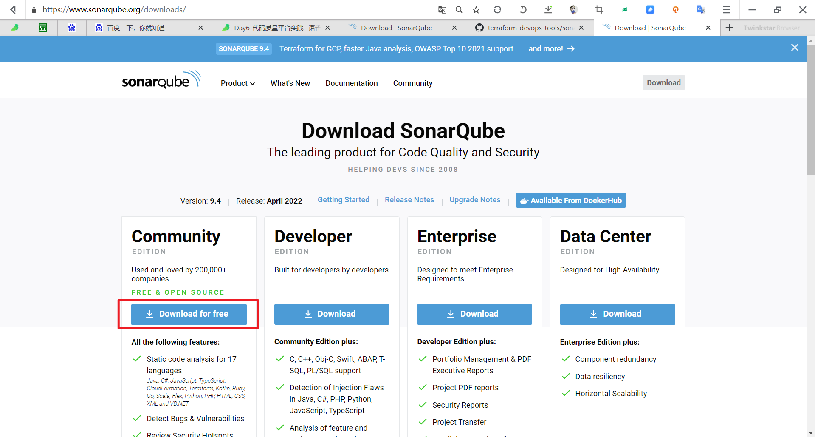Click the translate page icon in address bar

pos(442,9)
